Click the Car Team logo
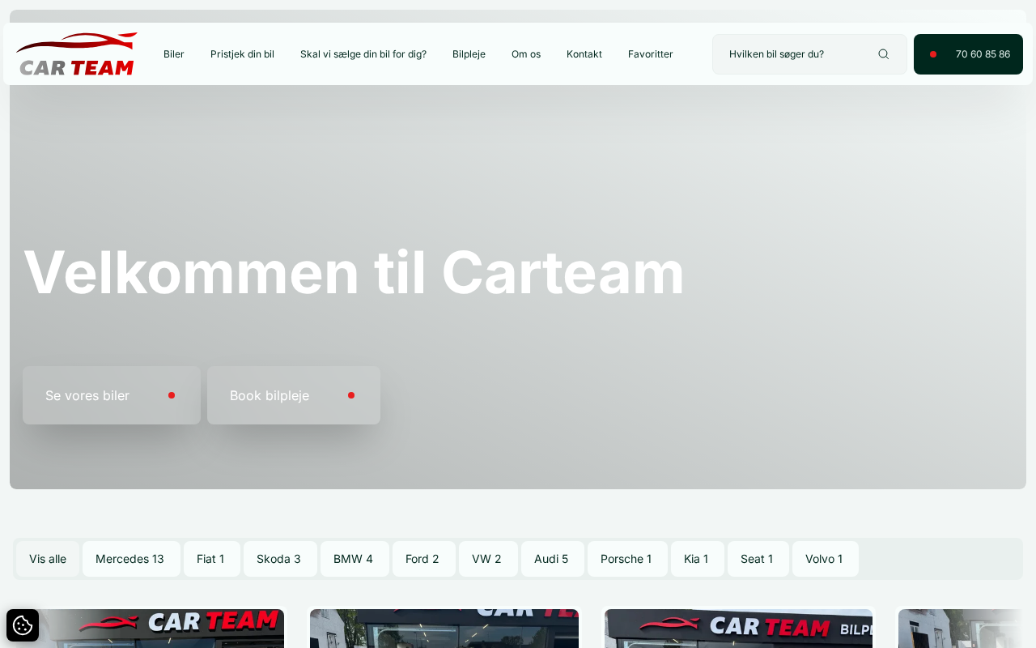This screenshot has width=1036, height=648. pyautogui.click(x=77, y=54)
